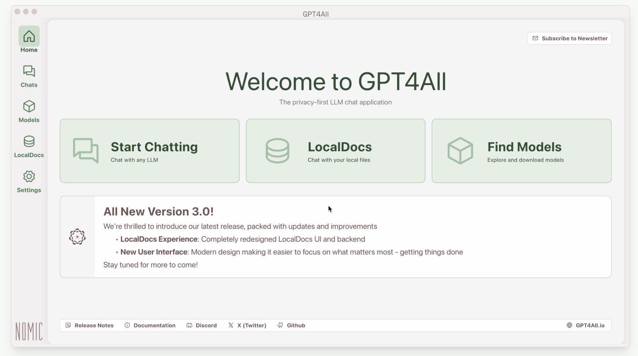Image resolution: width=638 pixels, height=356 pixels.
Task: Click 'The privacy-first LLM chat application' subtitle
Action: [x=335, y=102]
